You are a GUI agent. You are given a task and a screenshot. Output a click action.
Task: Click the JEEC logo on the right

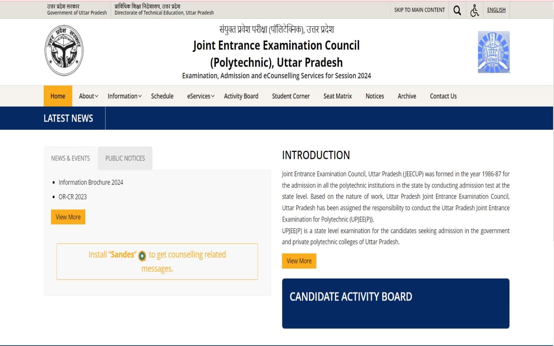point(493,51)
